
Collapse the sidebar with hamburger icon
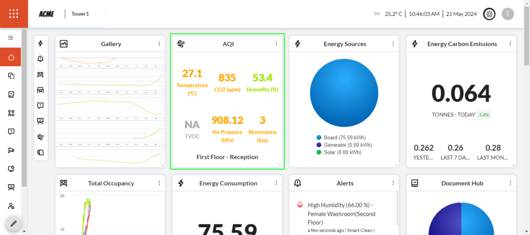10,38
